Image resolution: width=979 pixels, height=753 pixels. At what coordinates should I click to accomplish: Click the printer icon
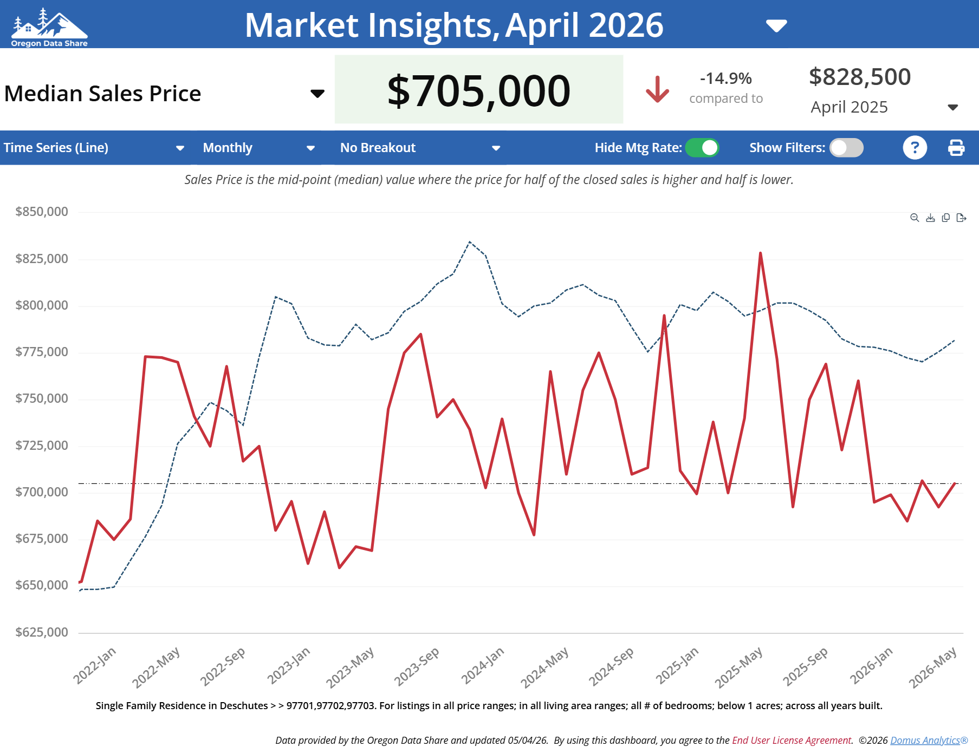pyautogui.click(x=956, y=147)
